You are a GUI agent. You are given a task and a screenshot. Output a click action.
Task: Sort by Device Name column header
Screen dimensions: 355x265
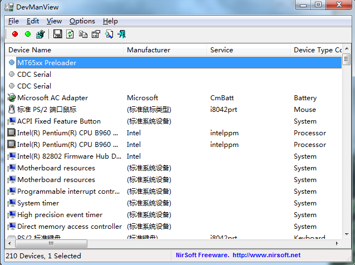(x=64, y=50)
